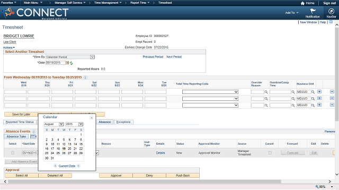Image resolution: width=339 pixels, height=190 pixels.
Task: Open the August month dropdown in calendar
Action: coord(53,124)
